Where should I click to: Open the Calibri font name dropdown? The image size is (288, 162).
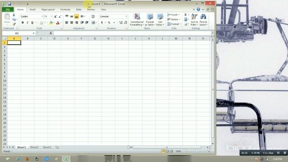[x=42, y=17]
